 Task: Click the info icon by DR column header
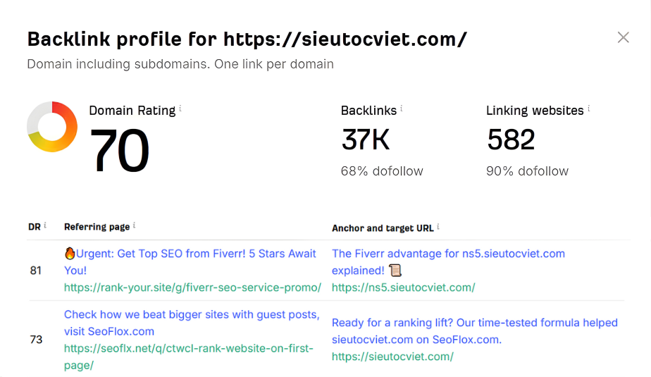click(45, 225)
